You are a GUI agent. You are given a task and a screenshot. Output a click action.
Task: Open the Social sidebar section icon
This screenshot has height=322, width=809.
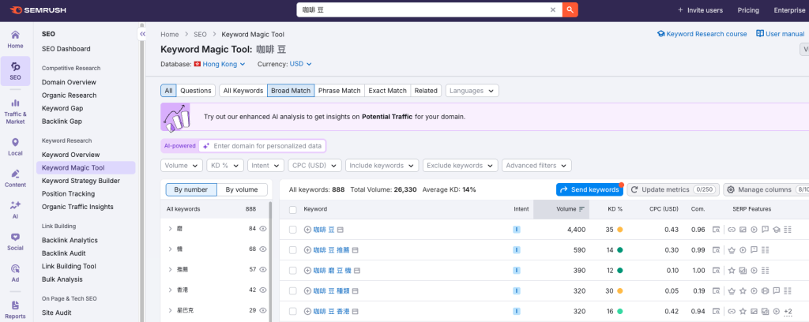coord(15,241)
